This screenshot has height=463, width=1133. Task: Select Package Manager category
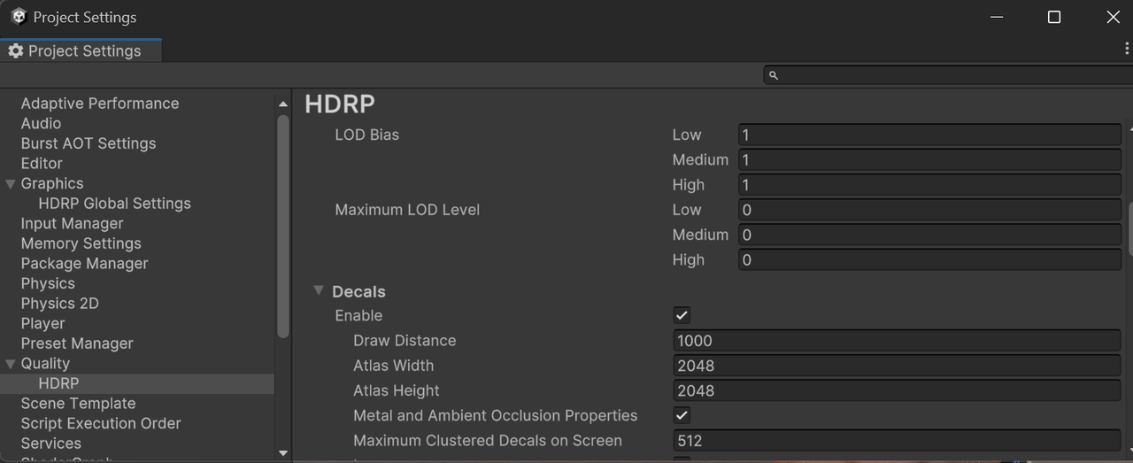coord(84,264)
